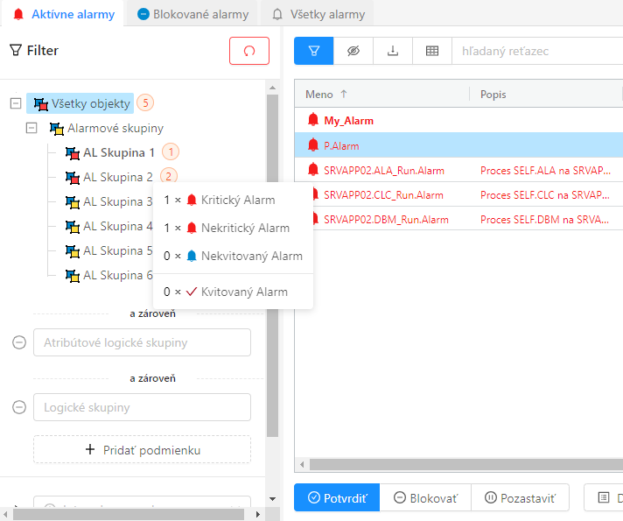Screen dimensions: 623x521
Task: Click Pridať podmienku to add condition
Action: click(x=142, y=450)
